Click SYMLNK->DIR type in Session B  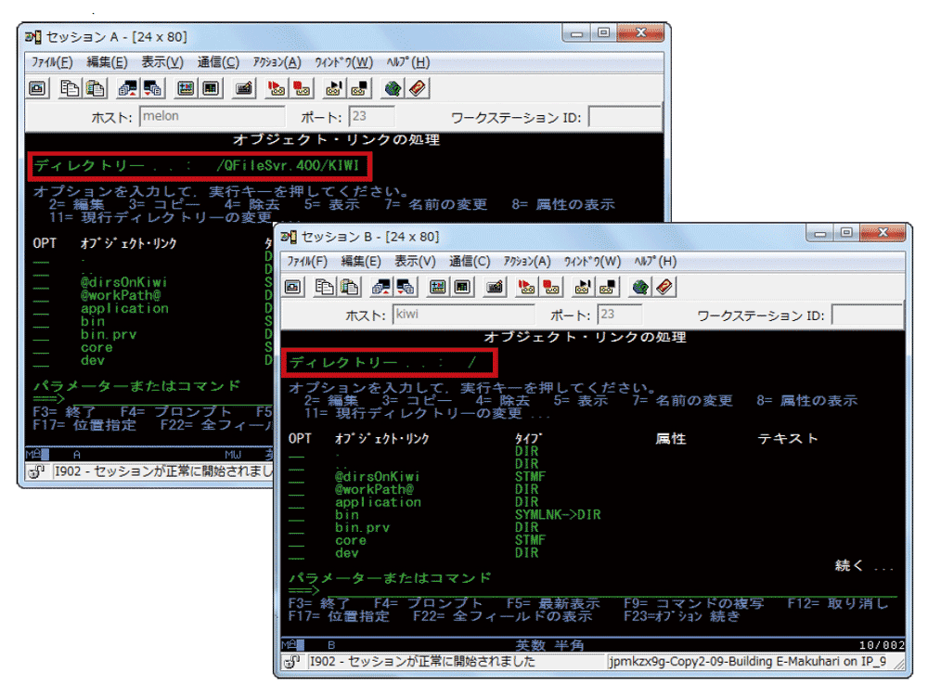coord(558,514)
